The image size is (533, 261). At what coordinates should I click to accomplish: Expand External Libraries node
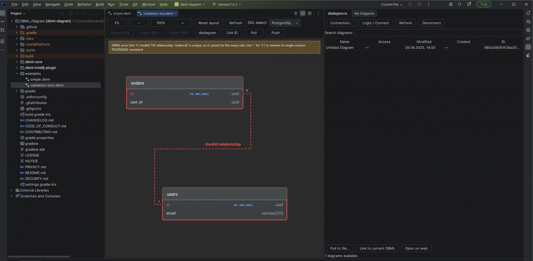click(x=12, y=190)
